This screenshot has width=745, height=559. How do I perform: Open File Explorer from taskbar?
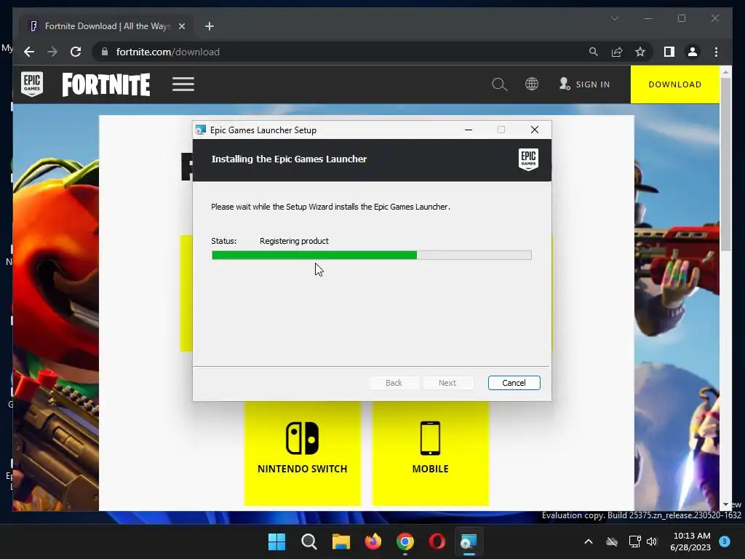[341, 542]
